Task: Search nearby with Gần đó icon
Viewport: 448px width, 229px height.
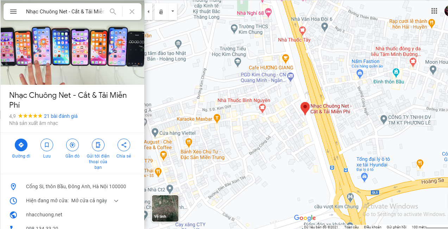Action: (x=72, y=145)
